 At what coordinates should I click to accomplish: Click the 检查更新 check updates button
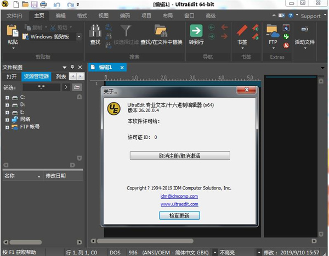point(179,215)
